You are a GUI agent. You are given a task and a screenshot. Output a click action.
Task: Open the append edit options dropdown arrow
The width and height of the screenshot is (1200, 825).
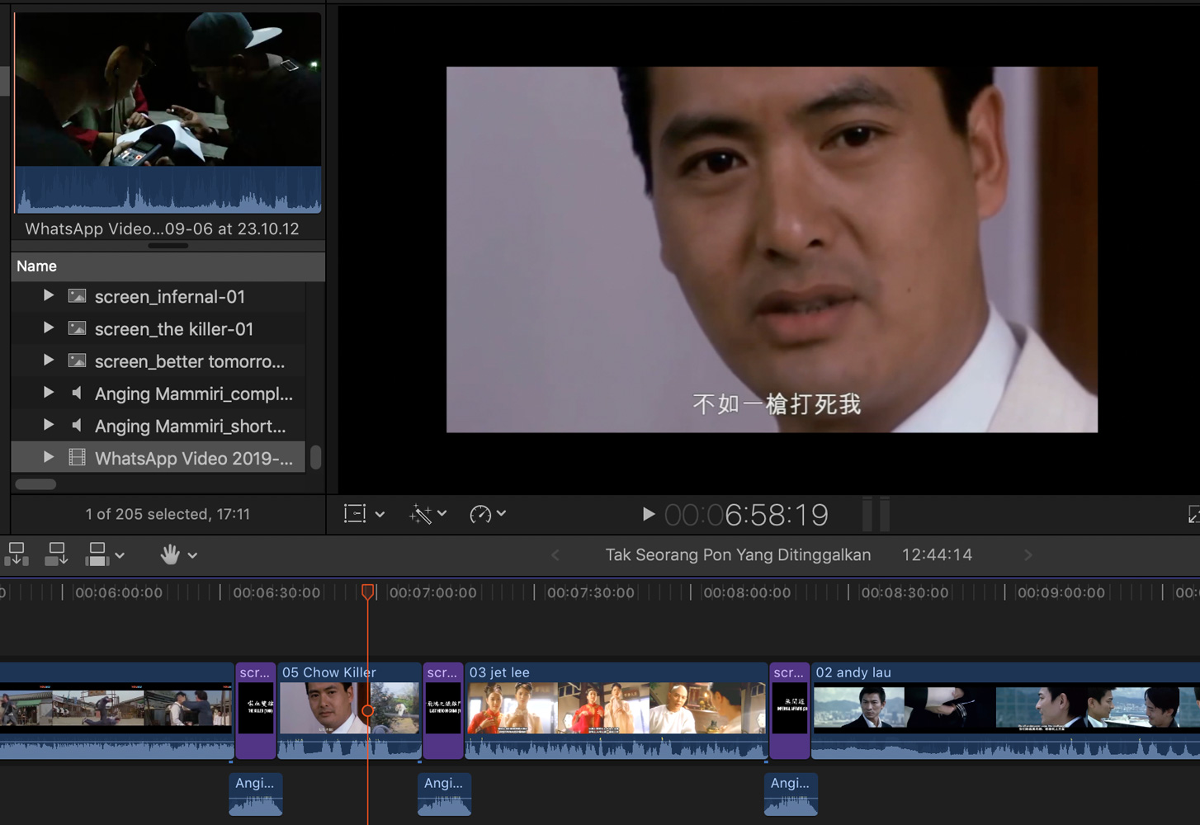point(120,555)
